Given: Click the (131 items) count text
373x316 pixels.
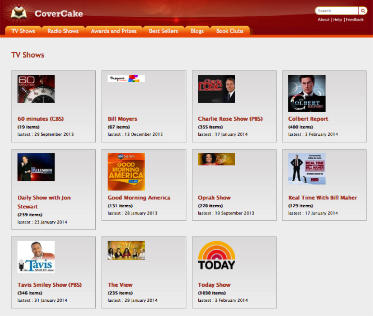Looking at the screenshot, I should tap(120, 206).
